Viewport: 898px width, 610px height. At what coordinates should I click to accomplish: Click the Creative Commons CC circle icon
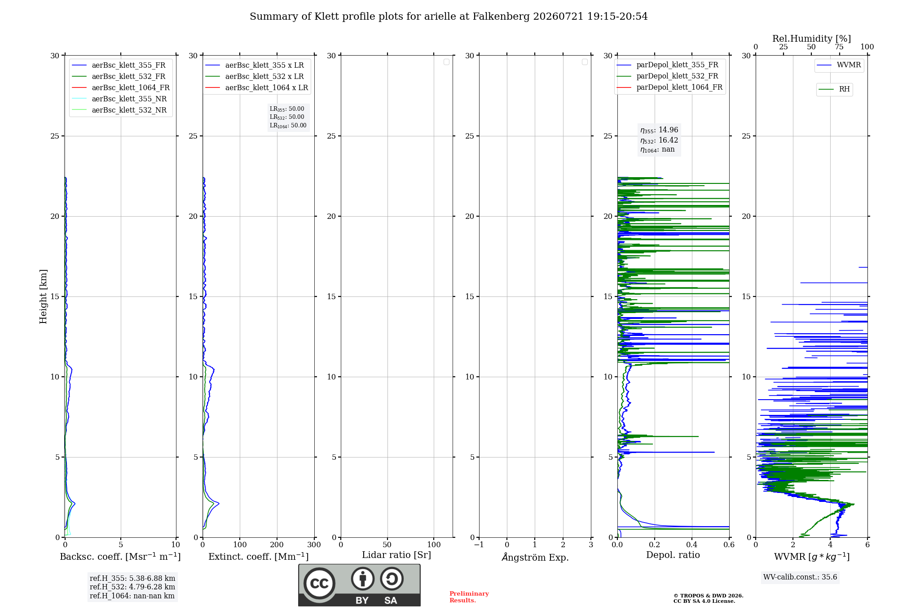coord(319,584)
